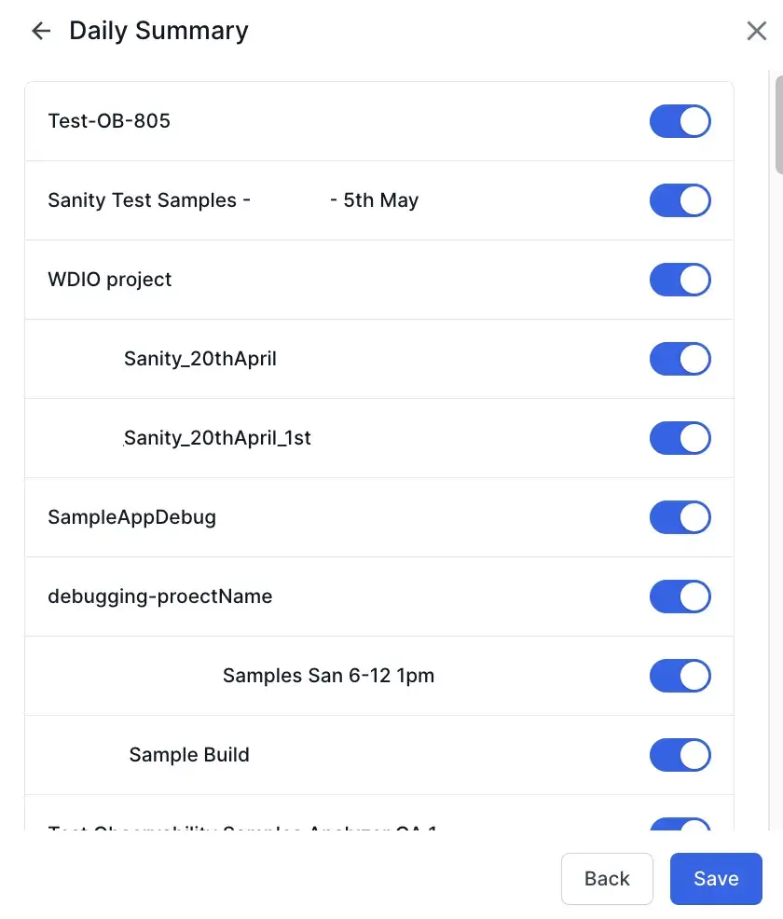Select the Test-OB-805 row label
The height and width of the screenshot is (919, 783).
(109, 121)
